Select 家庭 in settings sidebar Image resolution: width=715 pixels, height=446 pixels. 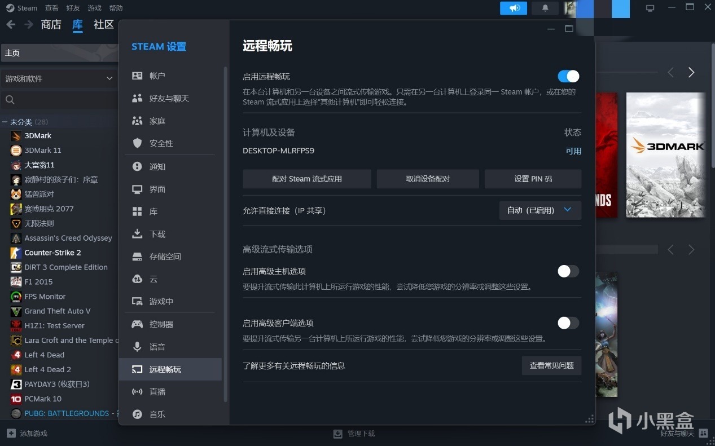pyautogui.click(x=170, y=121)
